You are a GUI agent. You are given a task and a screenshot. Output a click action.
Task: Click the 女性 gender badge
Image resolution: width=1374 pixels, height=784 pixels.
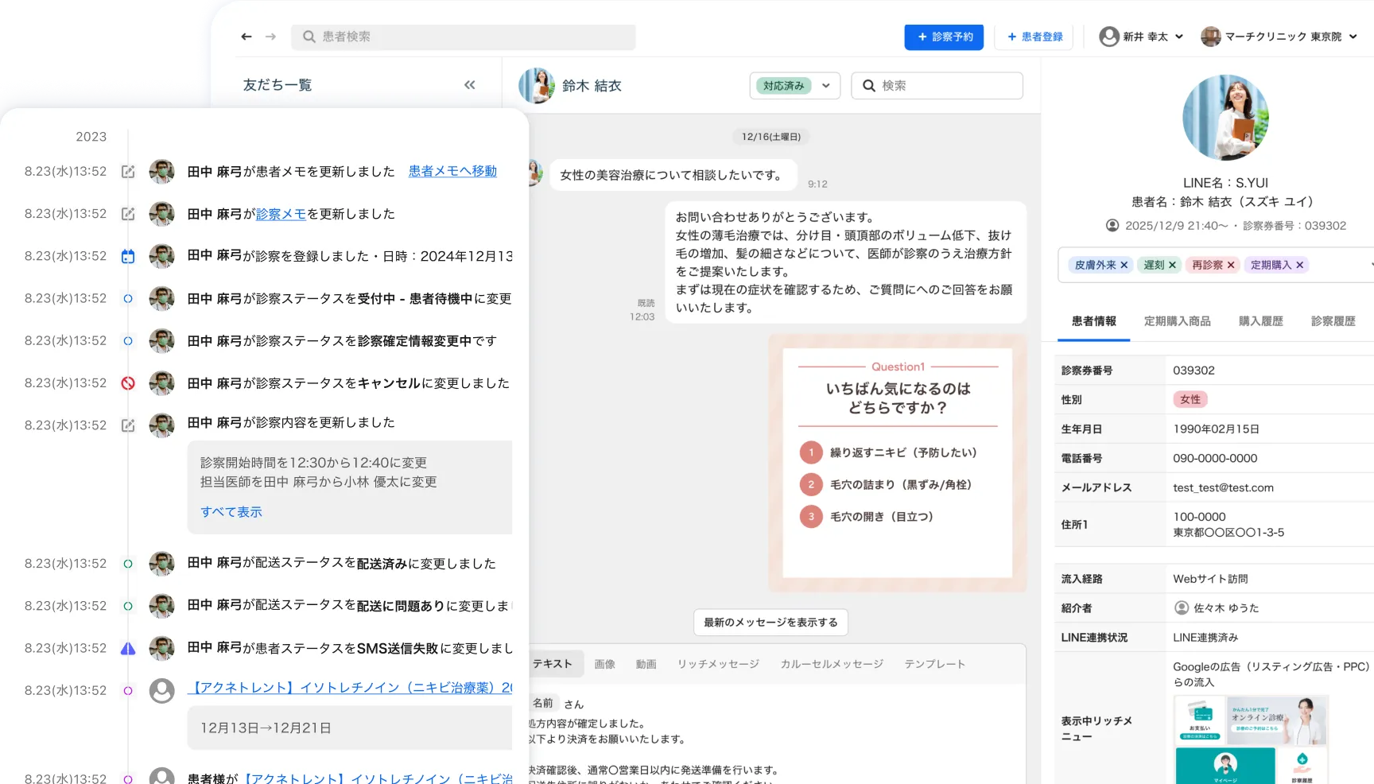(1190, 399)
